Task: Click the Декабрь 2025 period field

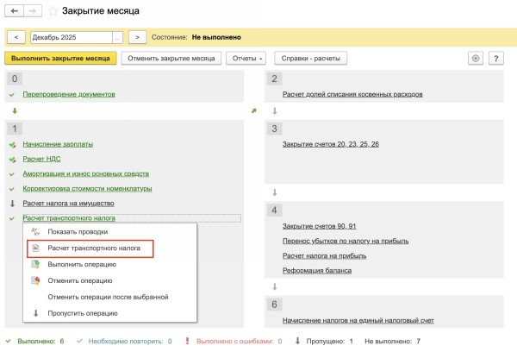Action: click(x=70, y=37)
